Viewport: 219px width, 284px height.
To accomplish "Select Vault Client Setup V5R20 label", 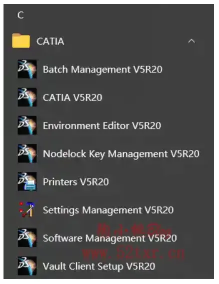I will pyautogui.click(x=99, y=266).
